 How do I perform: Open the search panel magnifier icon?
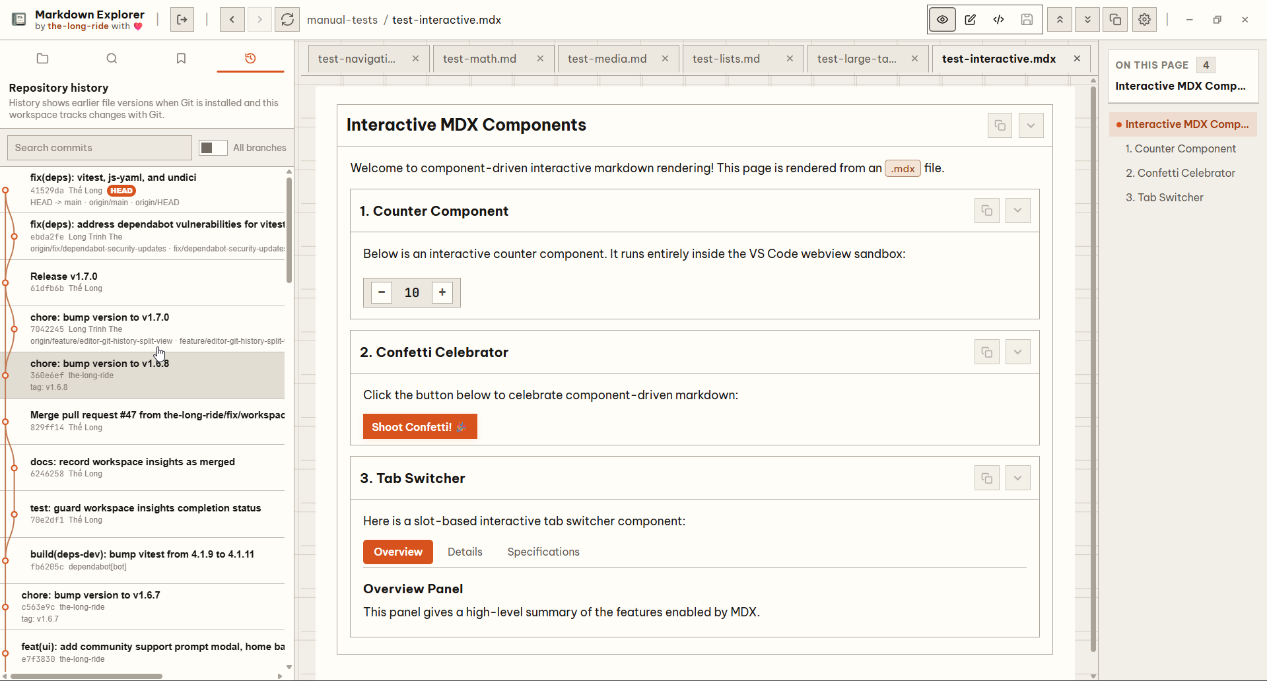click(112, 58)
